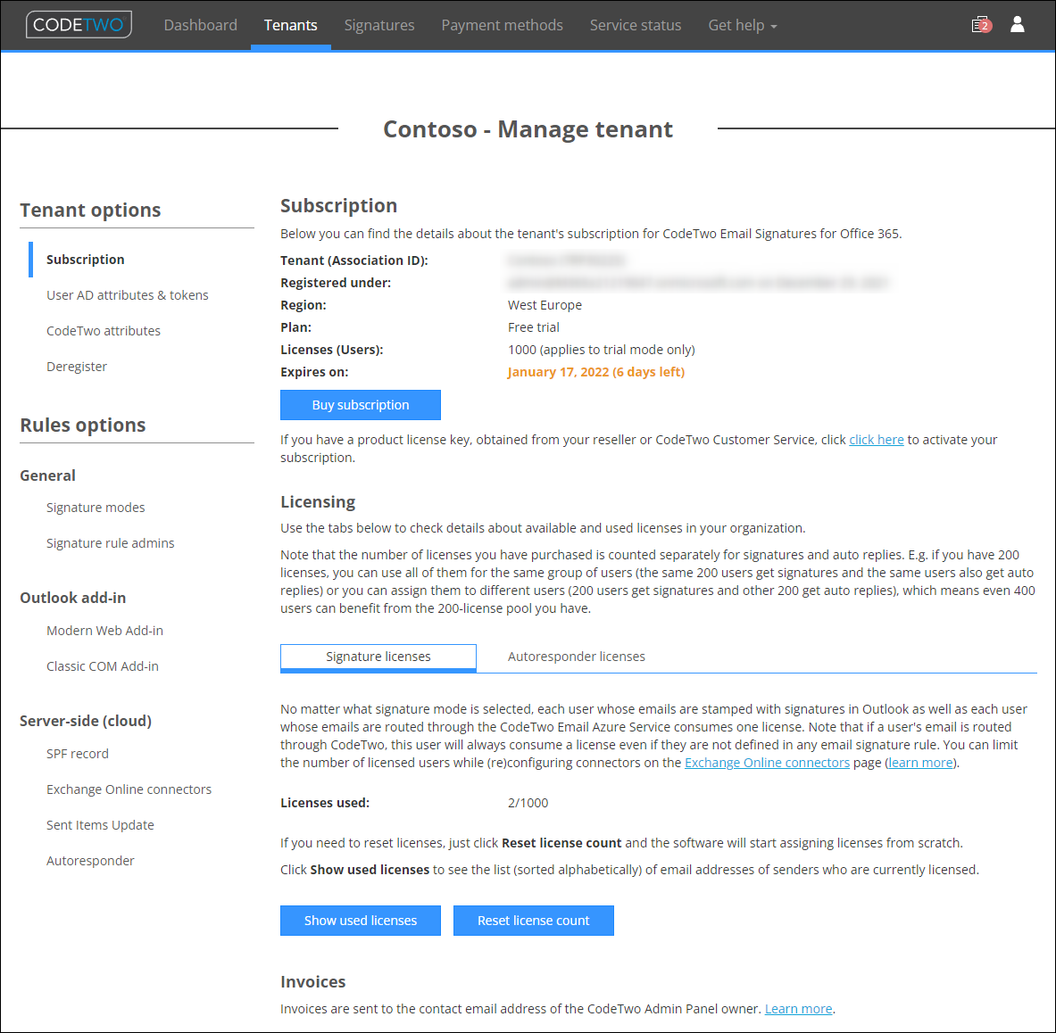Open the Exchange Online connectors inline link
1056x1033 pixels.
tap(767, 763)
